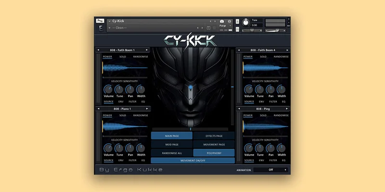Next sample arrow for 808 - Faith Boom 4
Viewport: 385px width, 192px height.
coord(287,50)
